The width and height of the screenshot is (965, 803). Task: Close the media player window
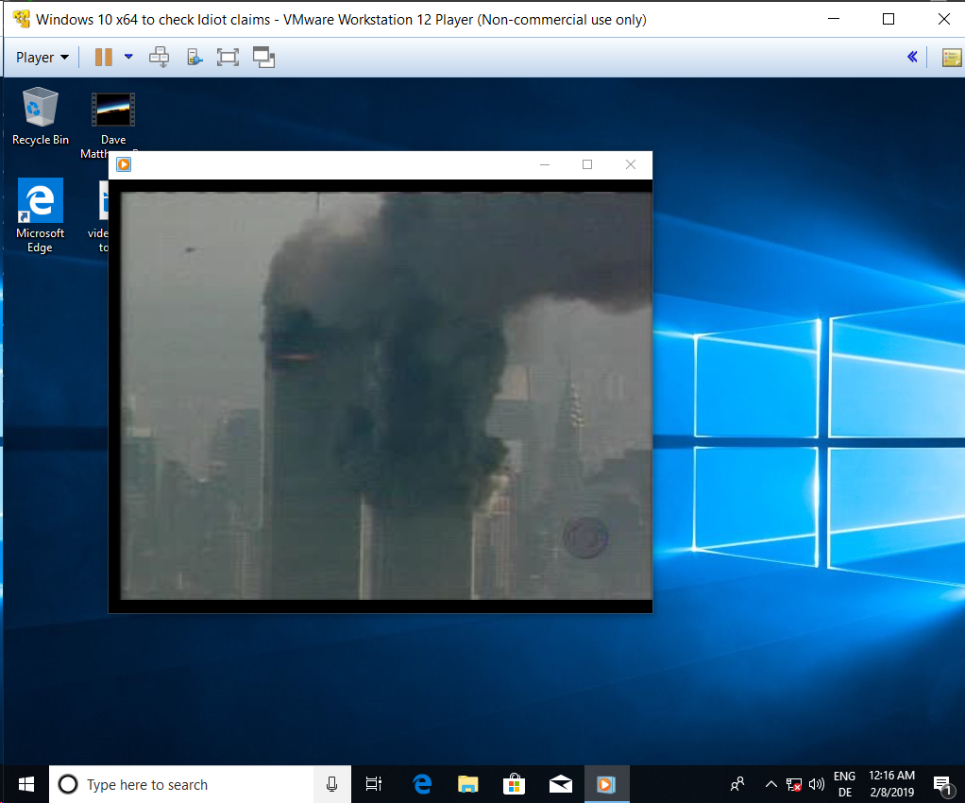(x=630, y=164)
